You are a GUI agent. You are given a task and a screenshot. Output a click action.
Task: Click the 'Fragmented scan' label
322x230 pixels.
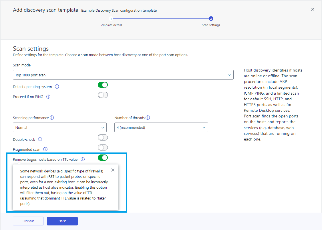tap(27, 149)
